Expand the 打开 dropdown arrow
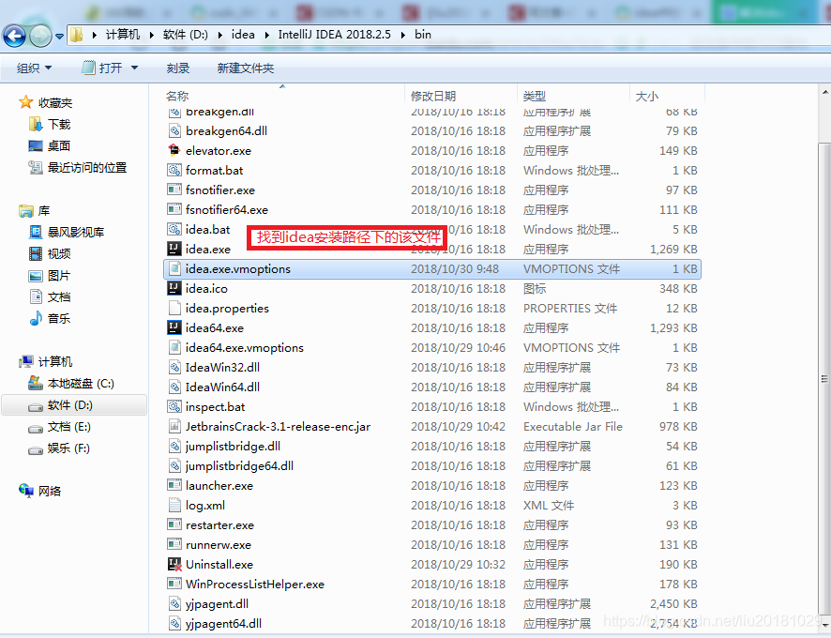This screenshot has height=638, width=831. click(x=135, y=68)
